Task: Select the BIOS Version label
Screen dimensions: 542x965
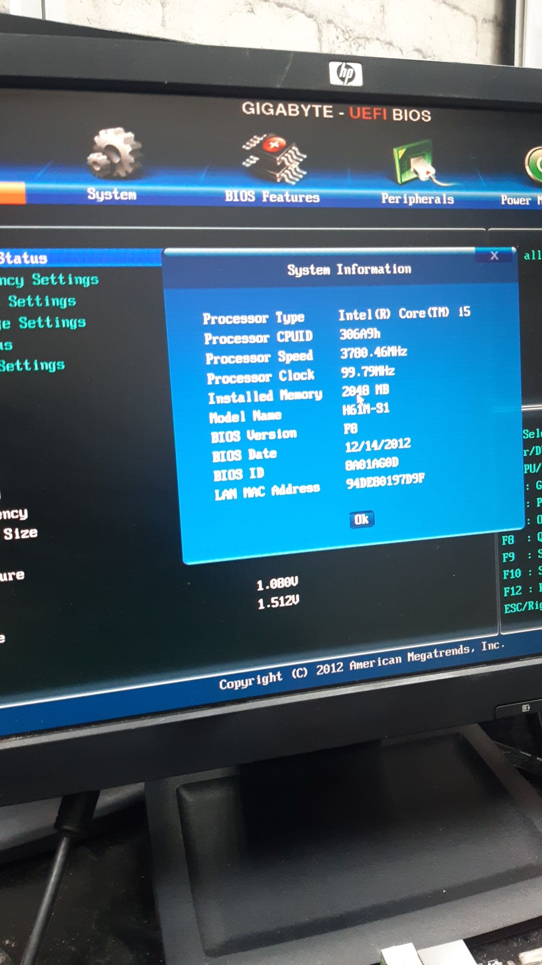Action: [x=254, y=435]
